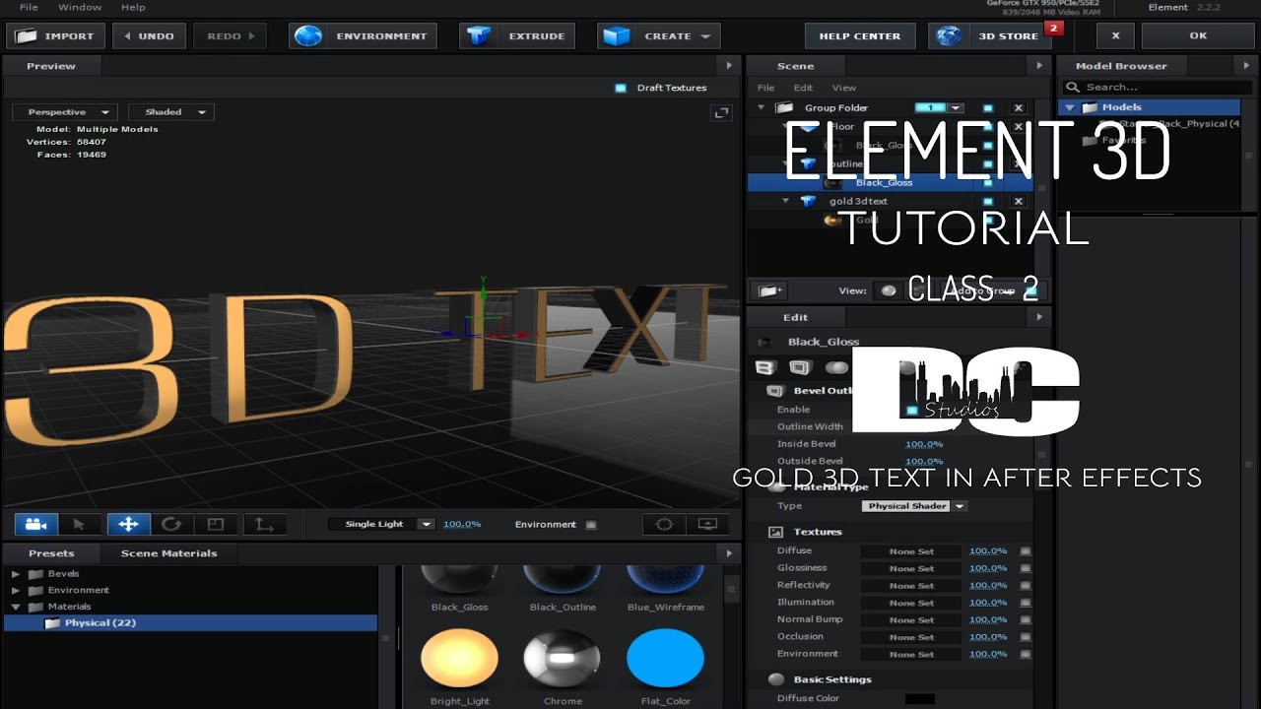Click the OK button
Image resolution: width=1261 pixels, height=709 pixels.
tap(1197, 36)
